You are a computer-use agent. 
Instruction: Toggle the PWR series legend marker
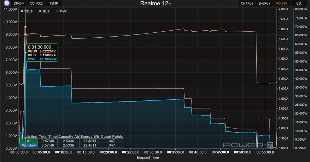click(x=57, y=11)
